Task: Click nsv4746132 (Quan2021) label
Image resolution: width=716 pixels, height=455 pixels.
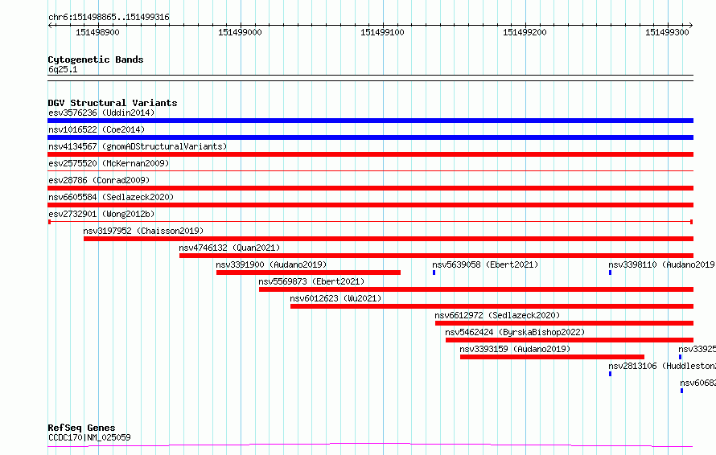Action: coord(229,248)
